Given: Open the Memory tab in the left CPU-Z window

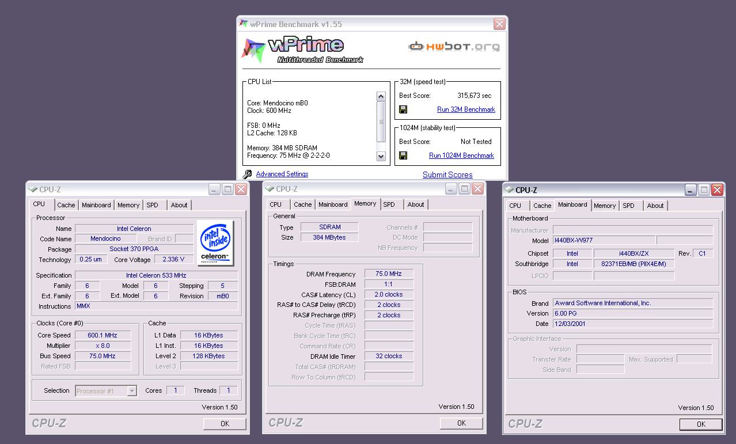Looking at the screenshot, I should [128, 205].
